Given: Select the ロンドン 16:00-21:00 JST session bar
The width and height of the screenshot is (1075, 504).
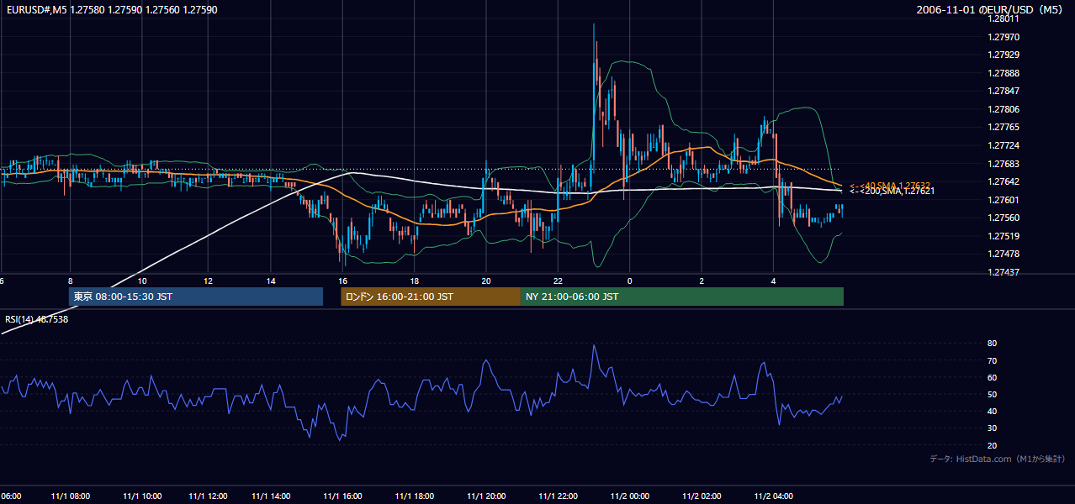Looking at the screenshot, I should [x=431, y=297].
